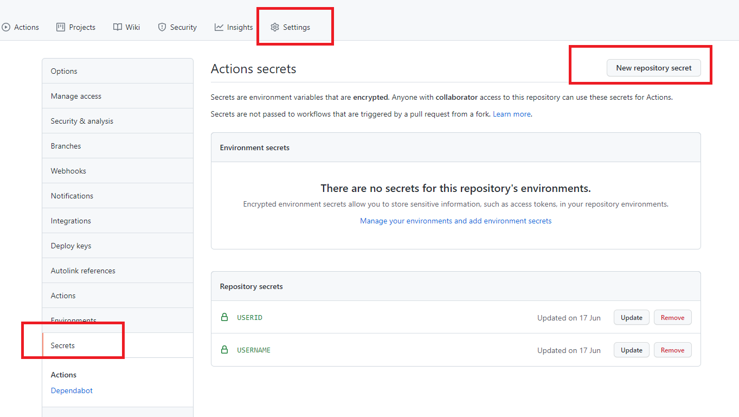
Task: Select Options in settings sidebar
Action: [118, 71]
